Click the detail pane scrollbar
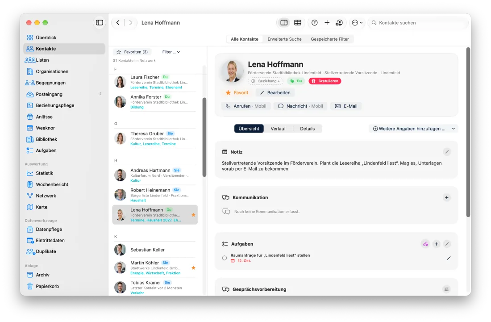Viewport: 491px width, 322px height. click(x=468, y=132)
